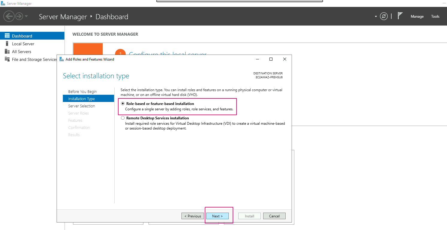Click the Local Server icon
Viewport: 447px width, 230px height.
[7, 44]
